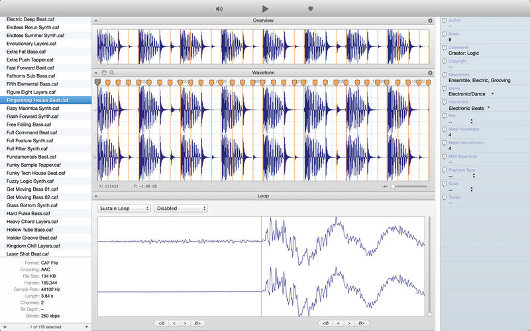Collapse the Overview panel disclosure triangle
Screen dimensions: 530x331
(x=96, y=21)
